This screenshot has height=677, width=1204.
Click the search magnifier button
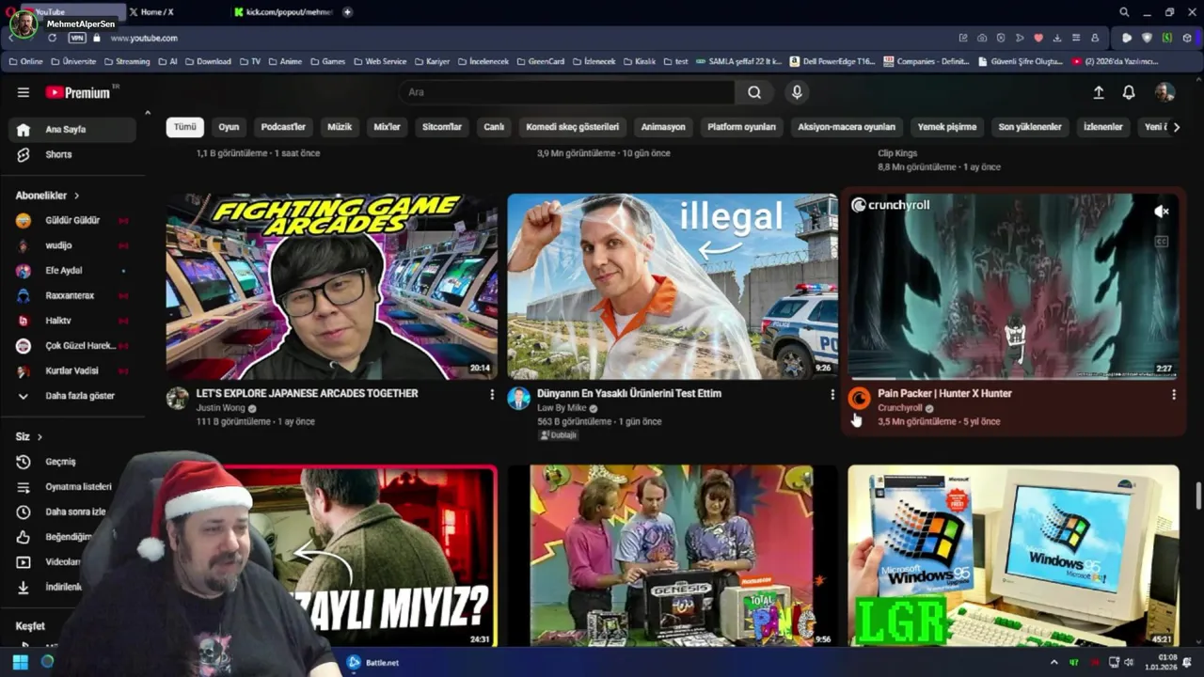tap(754, 92)
